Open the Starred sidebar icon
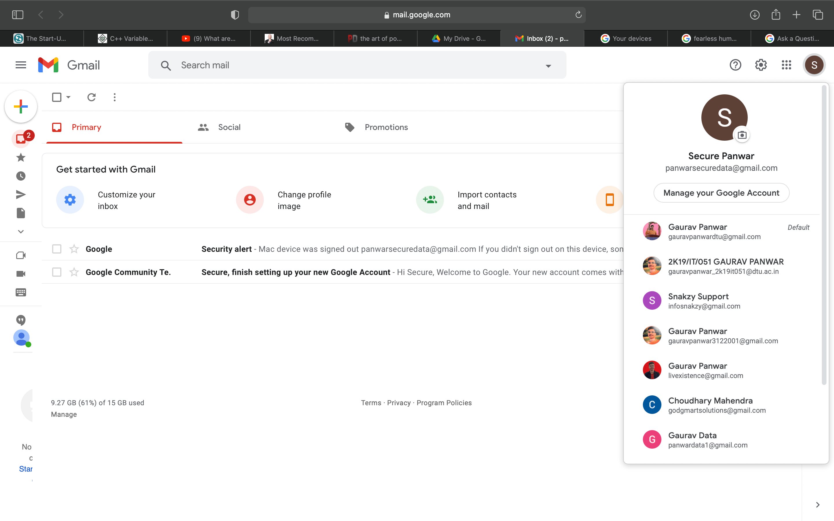The height and width of the screenshot is (521, 834). (21, 157)
